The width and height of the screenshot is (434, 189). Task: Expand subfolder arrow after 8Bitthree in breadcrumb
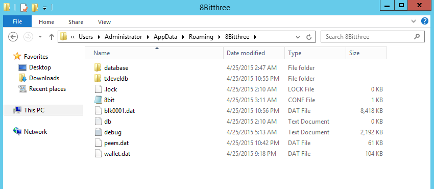pyautogui.click(x=255, y=37)
